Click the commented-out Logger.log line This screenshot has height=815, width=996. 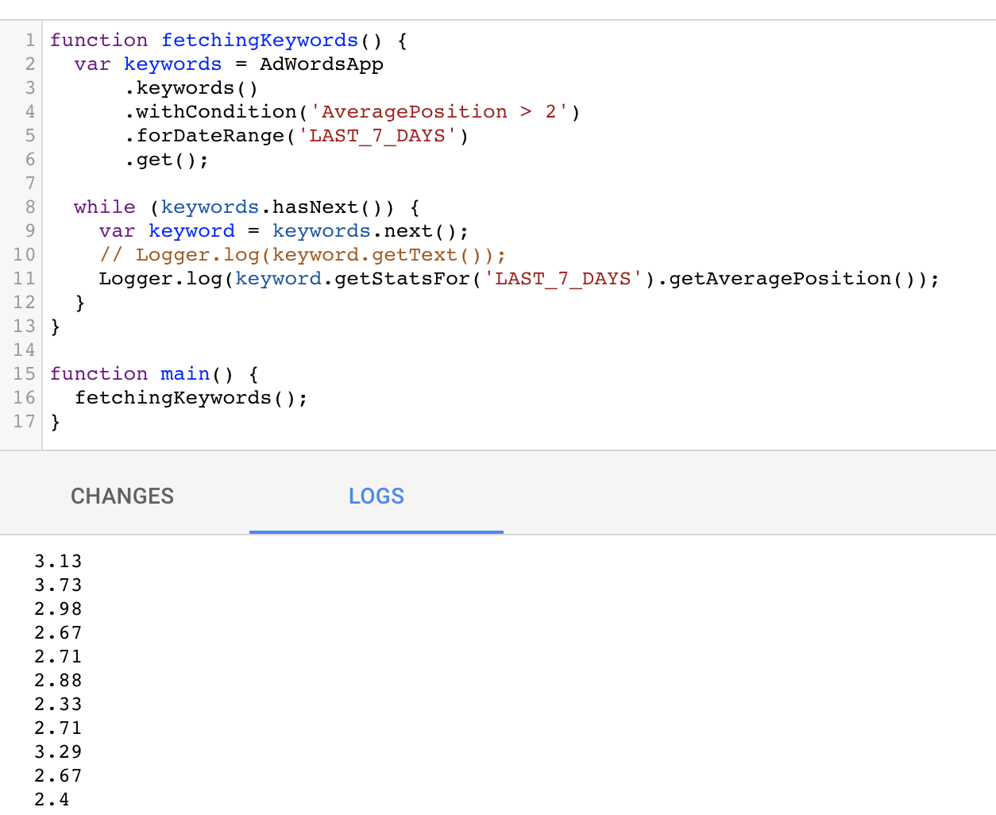click(x=302, y=255)
